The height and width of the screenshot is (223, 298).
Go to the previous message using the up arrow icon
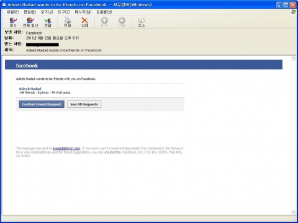tap(104, 22)
